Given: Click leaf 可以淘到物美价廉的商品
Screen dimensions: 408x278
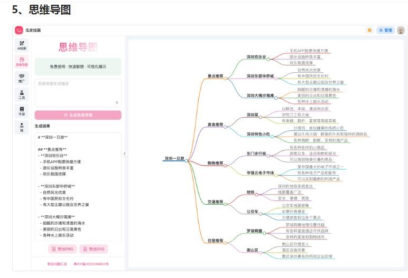Looking at the screenshot, I should 311,159.
